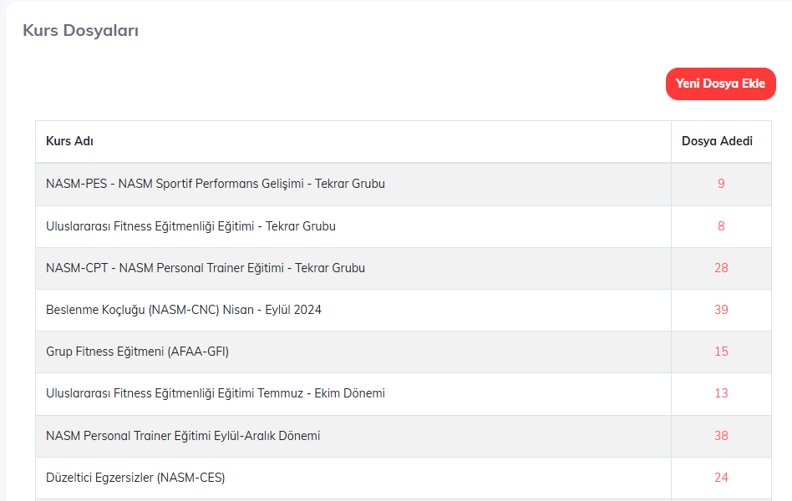Click the Kurs Adı column header

click(69, 141)
